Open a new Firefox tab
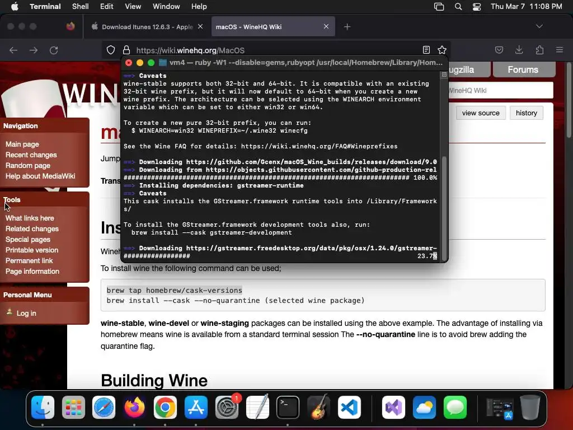573x430 pixels. coord(347,27)
